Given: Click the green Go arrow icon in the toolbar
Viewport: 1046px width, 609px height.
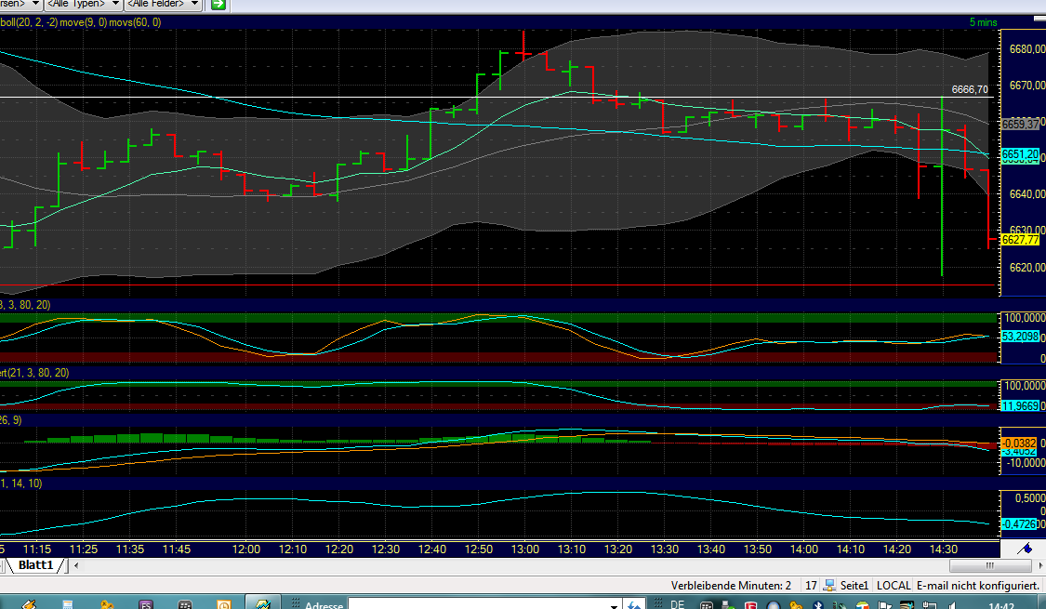Looking at the screenshot, I should pyautogui.click(x=218, y=6).
